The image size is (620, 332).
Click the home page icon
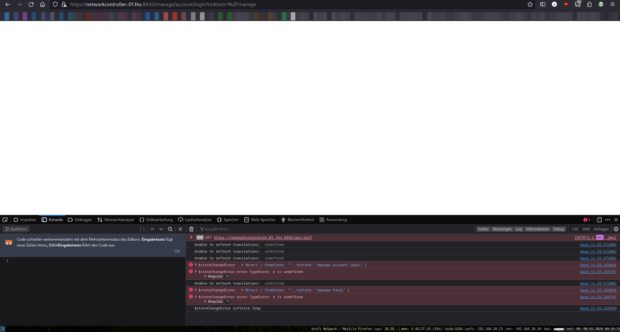tap(42, 5)
